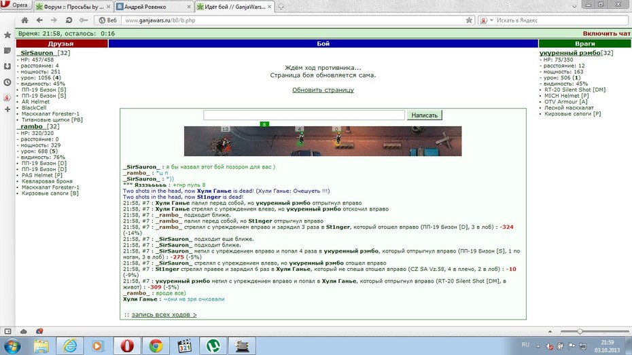
Task: Open the History clock panel in sidebar
Action: (7, 82)
